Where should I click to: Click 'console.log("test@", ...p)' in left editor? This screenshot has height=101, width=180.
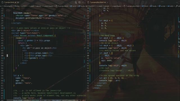28,98
